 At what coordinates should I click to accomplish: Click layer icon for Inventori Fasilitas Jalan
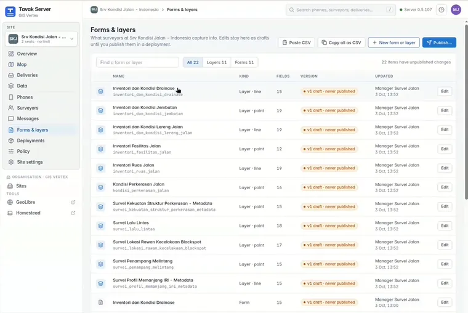[101, 148]
